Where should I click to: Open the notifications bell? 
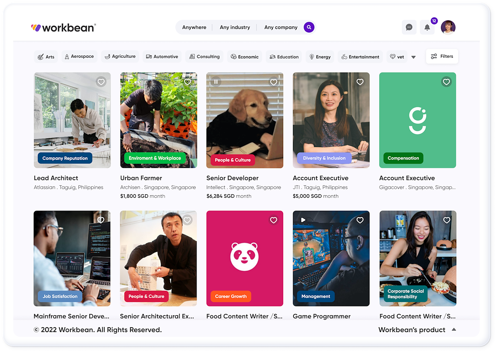[427, 27]
